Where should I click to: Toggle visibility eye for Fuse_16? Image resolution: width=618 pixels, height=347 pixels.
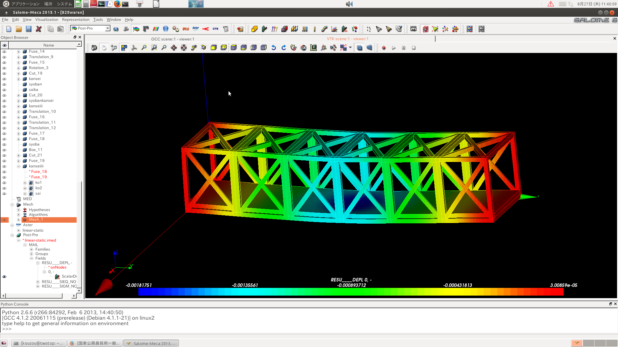point(4,117)
